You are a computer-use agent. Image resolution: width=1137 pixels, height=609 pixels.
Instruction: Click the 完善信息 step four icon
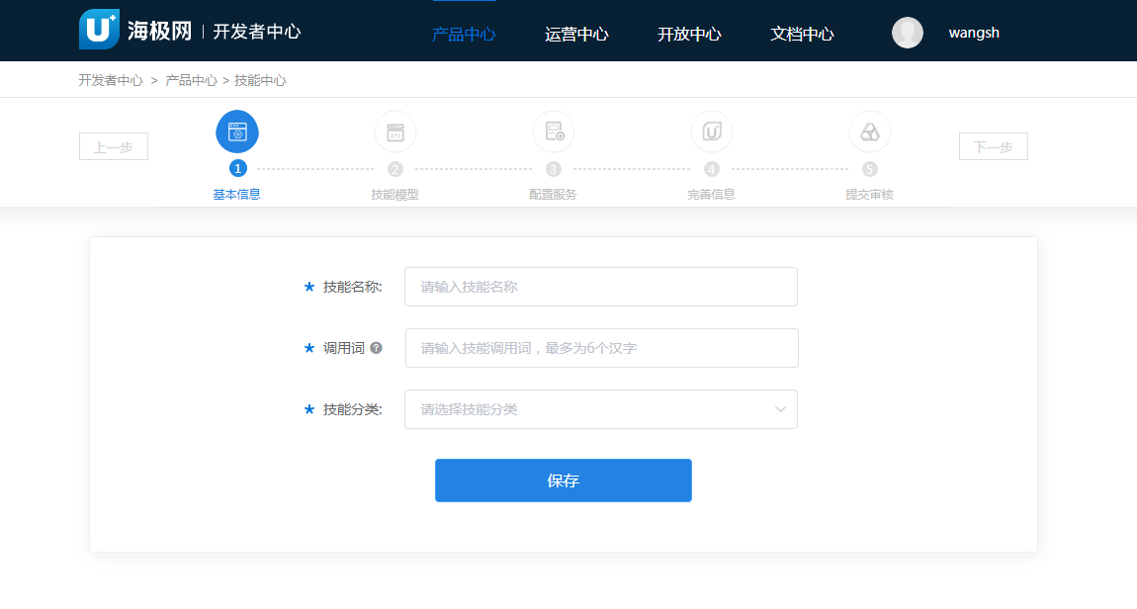[712, 131]
